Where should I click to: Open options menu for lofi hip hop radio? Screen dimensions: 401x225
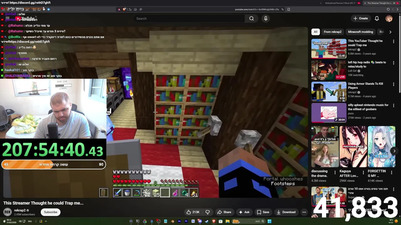(x=393, y=63)
